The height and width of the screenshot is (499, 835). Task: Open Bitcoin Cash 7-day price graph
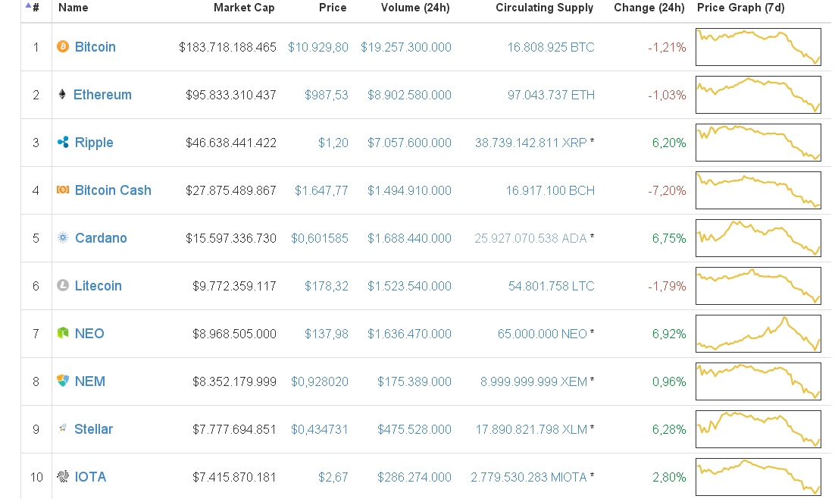758,190
